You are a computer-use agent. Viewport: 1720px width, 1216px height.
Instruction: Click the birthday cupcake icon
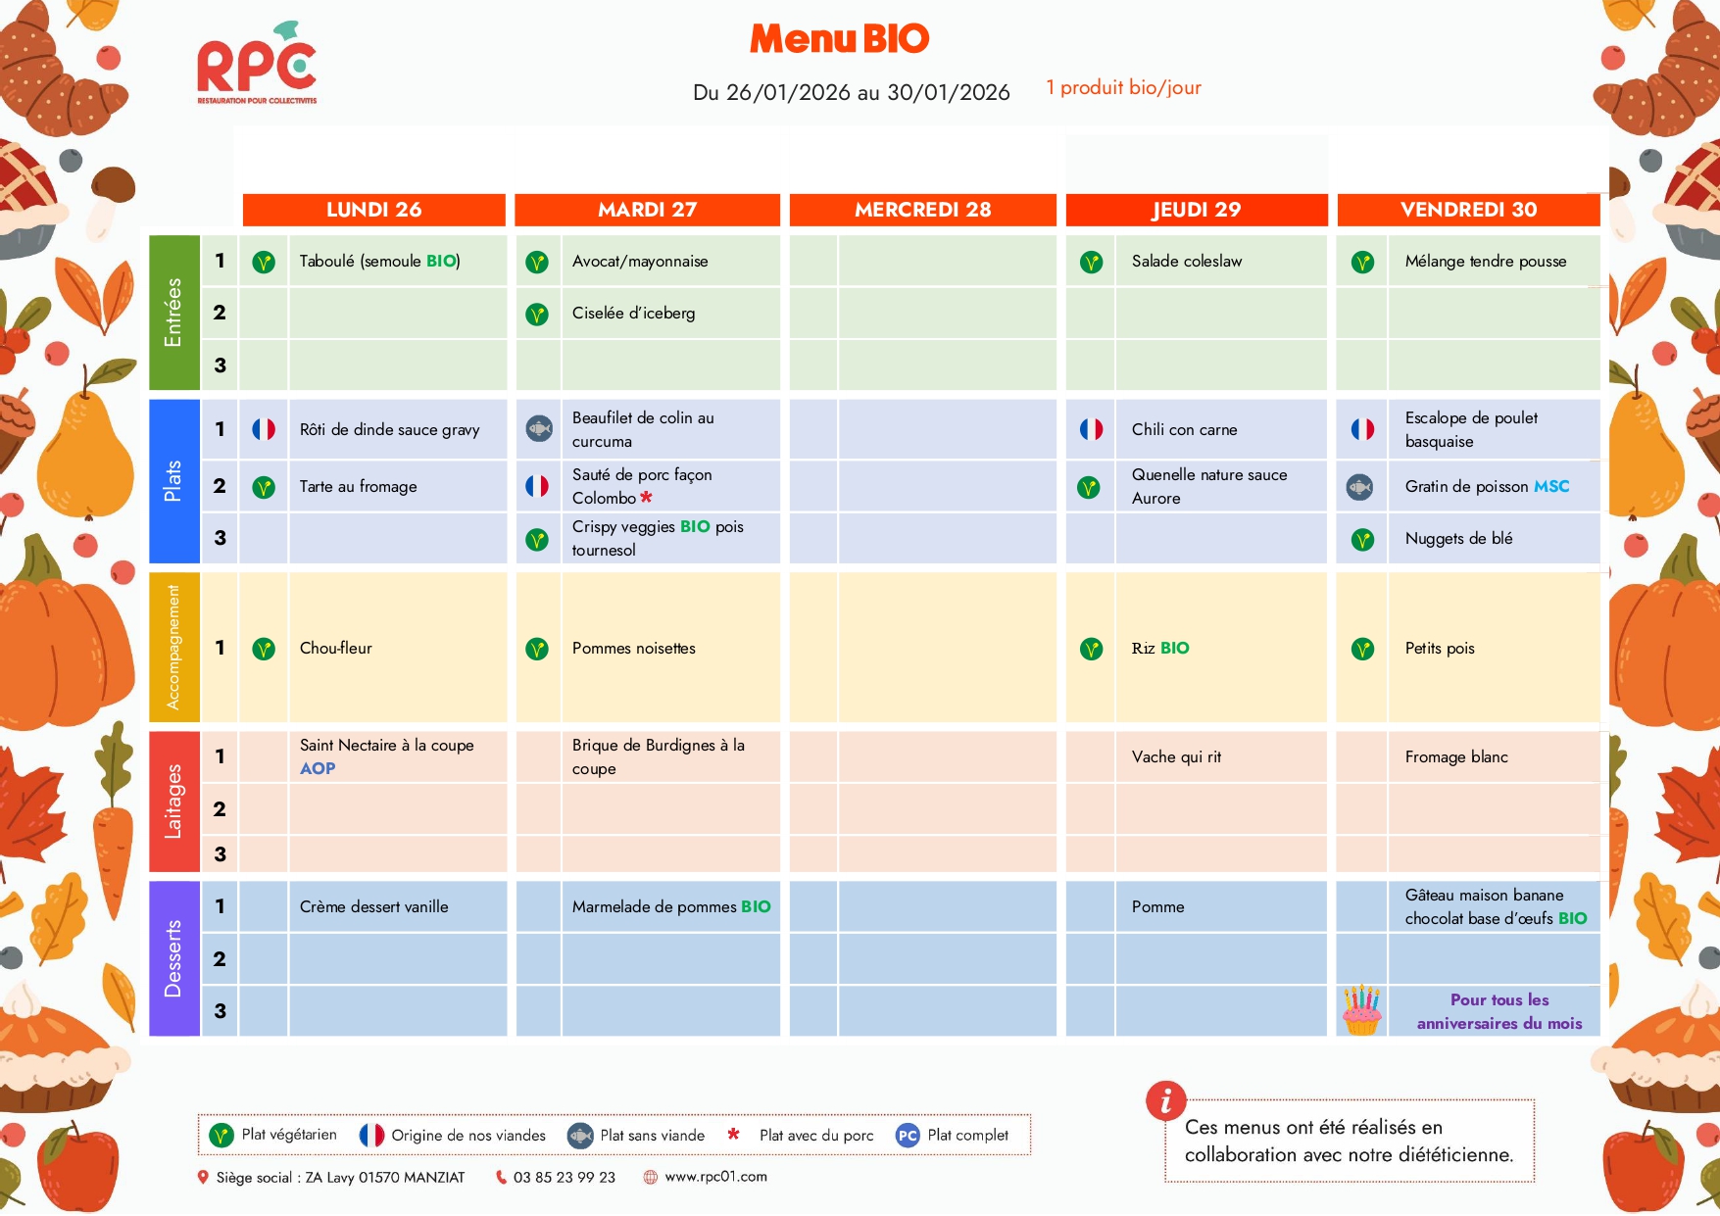pyautogui.click(x=1361, y=1010)
